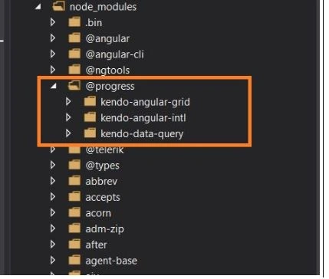Collapse the @progress folder
The width and height of the screenshot is (329, 279).
pyautogui.click(x=54, y=86)
